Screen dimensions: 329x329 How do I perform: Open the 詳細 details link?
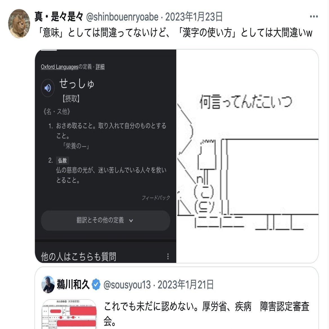[100, 67]
